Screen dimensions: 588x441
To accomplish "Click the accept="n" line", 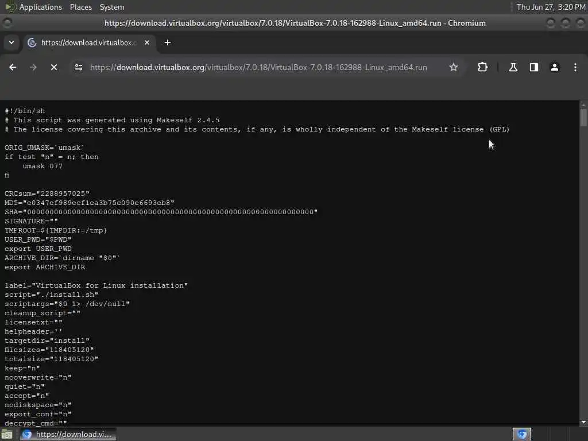I will click(x=26, y=396).
